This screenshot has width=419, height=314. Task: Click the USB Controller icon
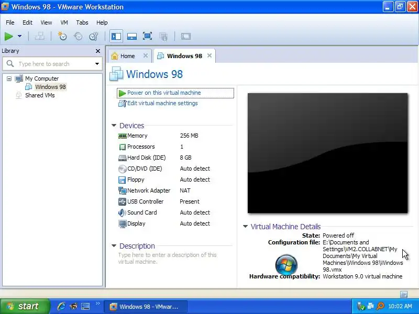click(x=122, y=201)
